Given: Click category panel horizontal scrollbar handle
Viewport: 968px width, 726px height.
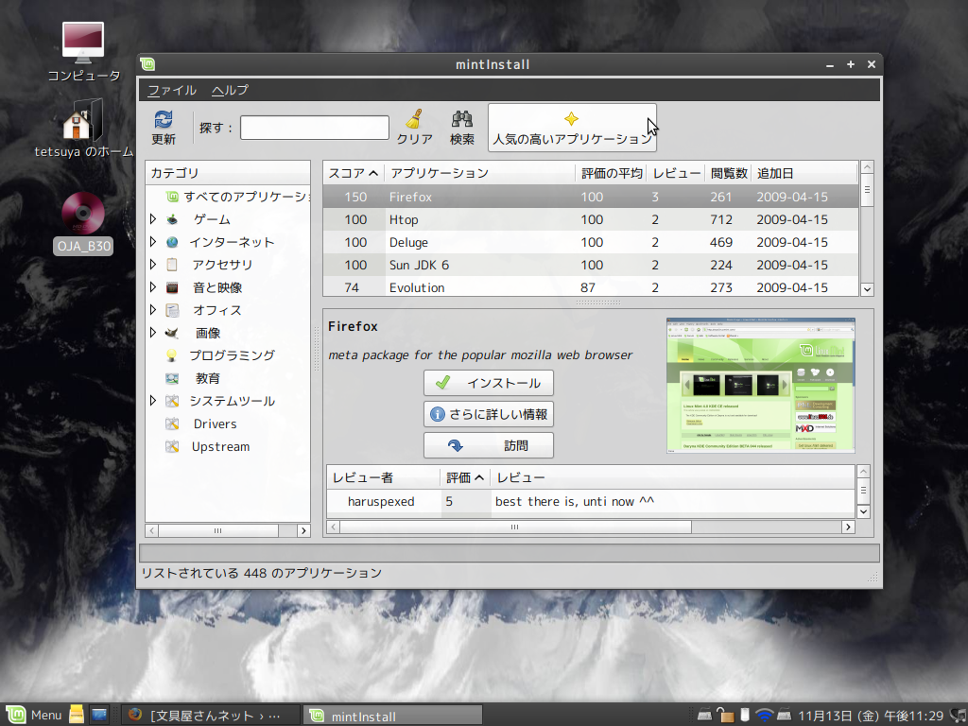Looking at the screenshot, I should point(218,530).
